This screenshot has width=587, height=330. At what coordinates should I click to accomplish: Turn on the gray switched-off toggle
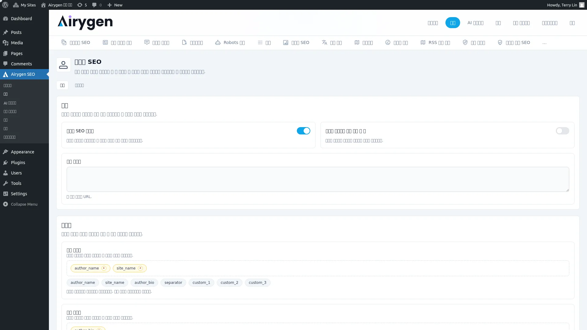tap(563, 131)
